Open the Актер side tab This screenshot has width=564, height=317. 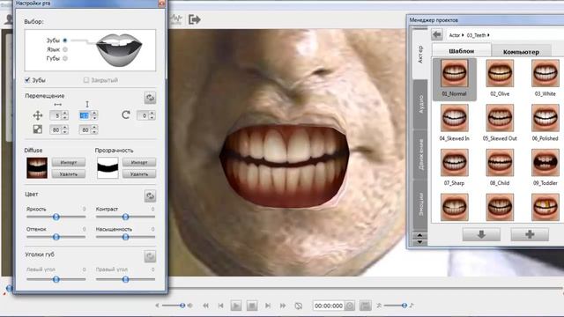[420, 55]
